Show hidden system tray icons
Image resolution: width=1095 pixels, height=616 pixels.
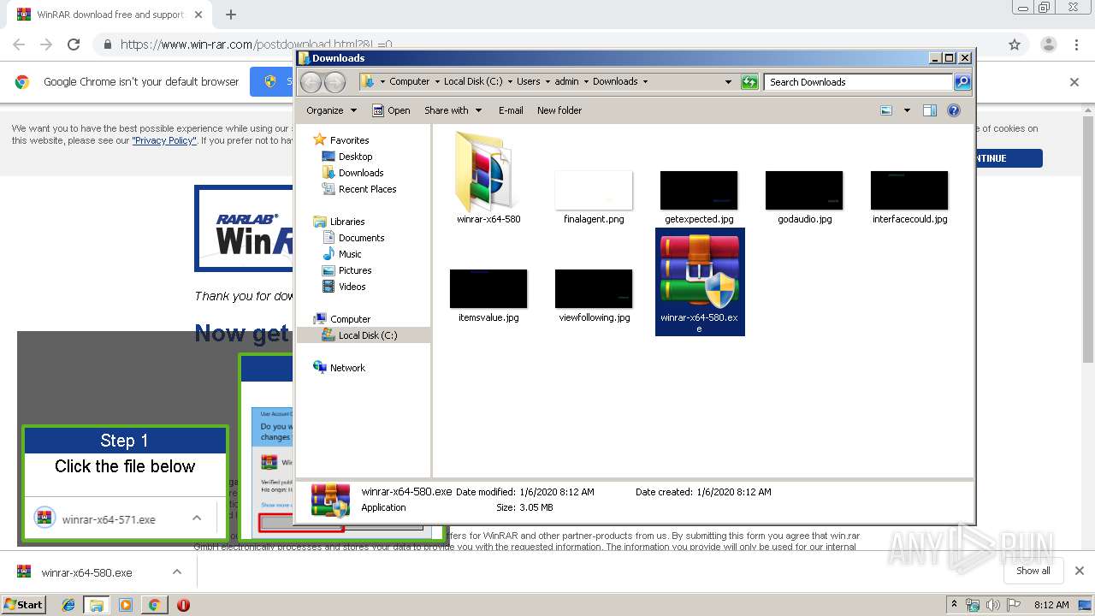(x=954, y=605)
